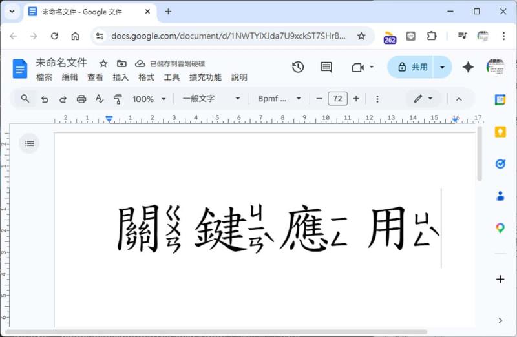
Task: Open Google Tasks side panel
Action: pyautogui.click(x=500, y=164)
